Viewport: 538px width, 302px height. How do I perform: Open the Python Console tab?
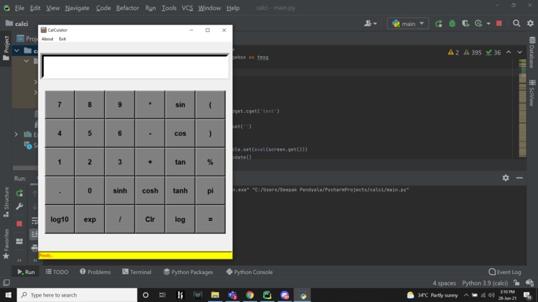click(x=250, y=272)
